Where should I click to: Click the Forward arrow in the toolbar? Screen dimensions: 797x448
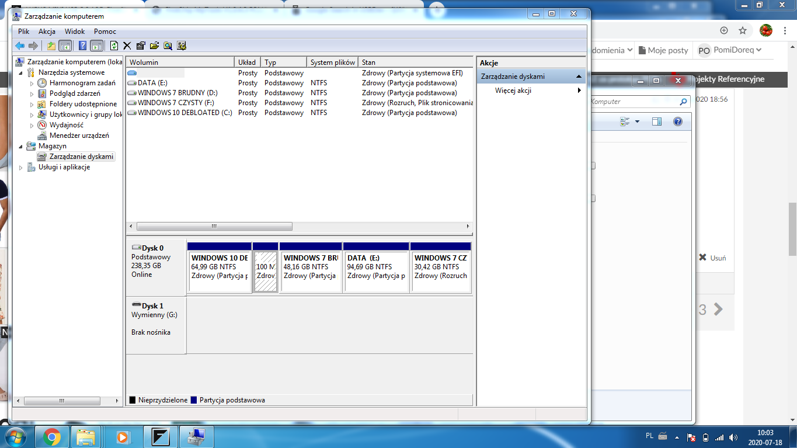pos(33,46)
